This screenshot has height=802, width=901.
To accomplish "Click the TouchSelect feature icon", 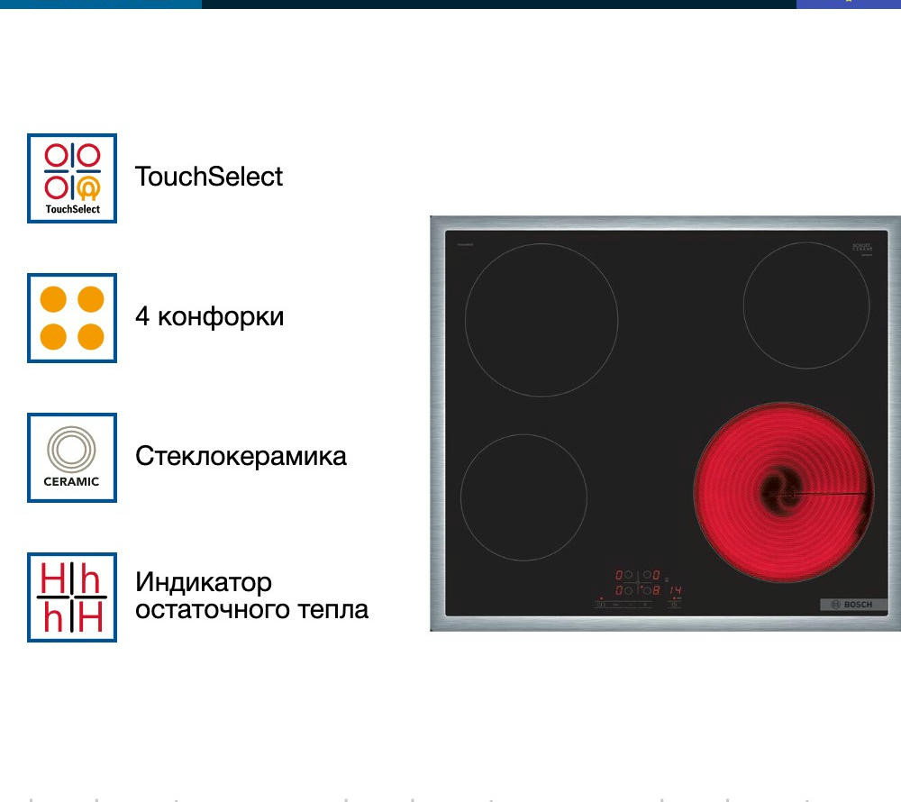I will pyautogui.click(x=72, y=178).
